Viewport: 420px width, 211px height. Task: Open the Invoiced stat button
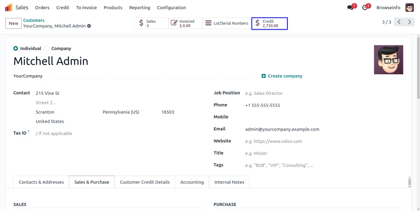(x=185, y=24)
